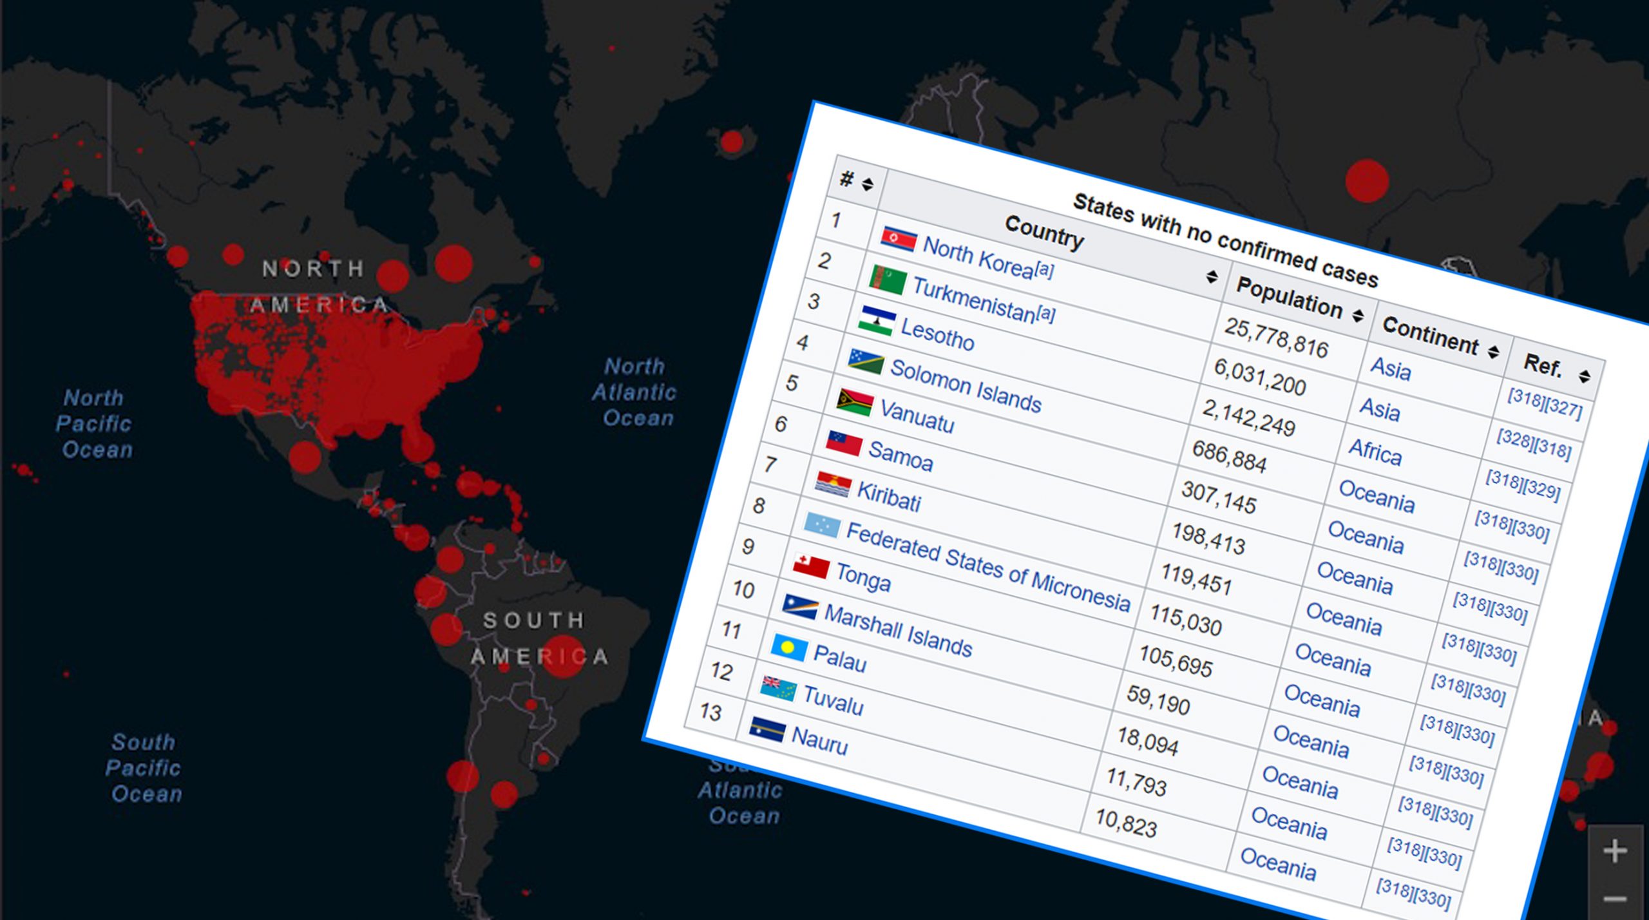Image resolution: width=1649 pixels, height=920 pixels.
Task: Click the large red circle over Brazil
Action: tap(564, 656)
